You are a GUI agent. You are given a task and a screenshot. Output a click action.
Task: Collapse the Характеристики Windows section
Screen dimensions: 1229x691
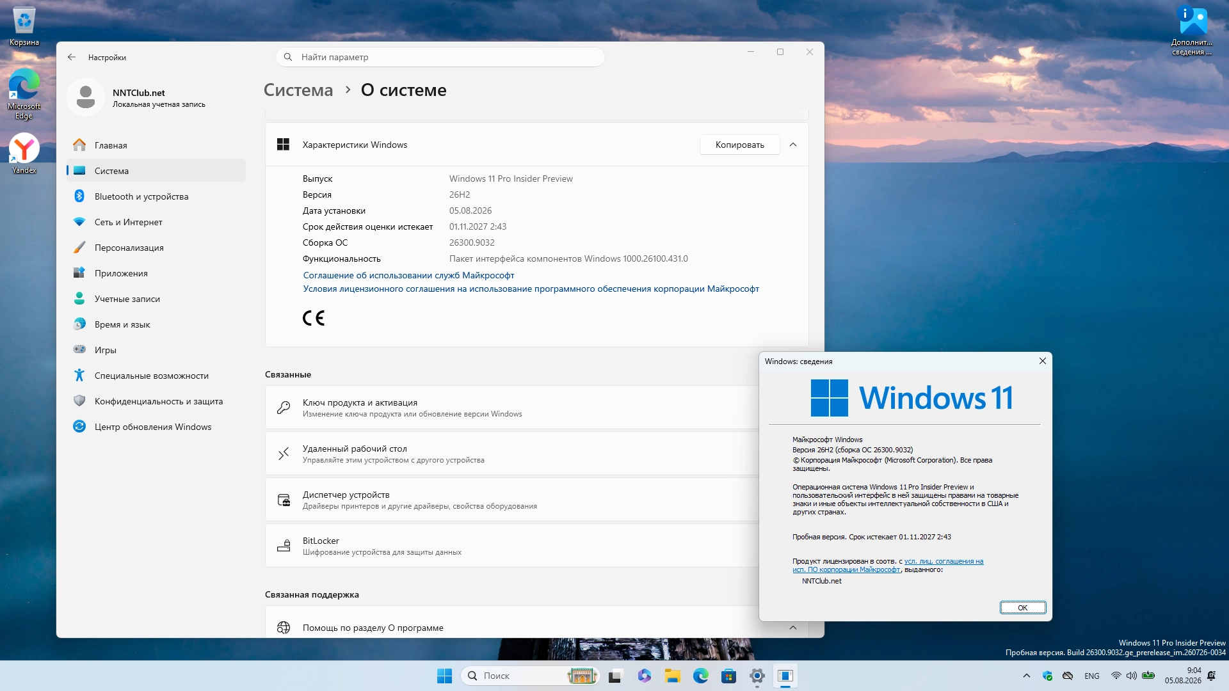(793, 145)
